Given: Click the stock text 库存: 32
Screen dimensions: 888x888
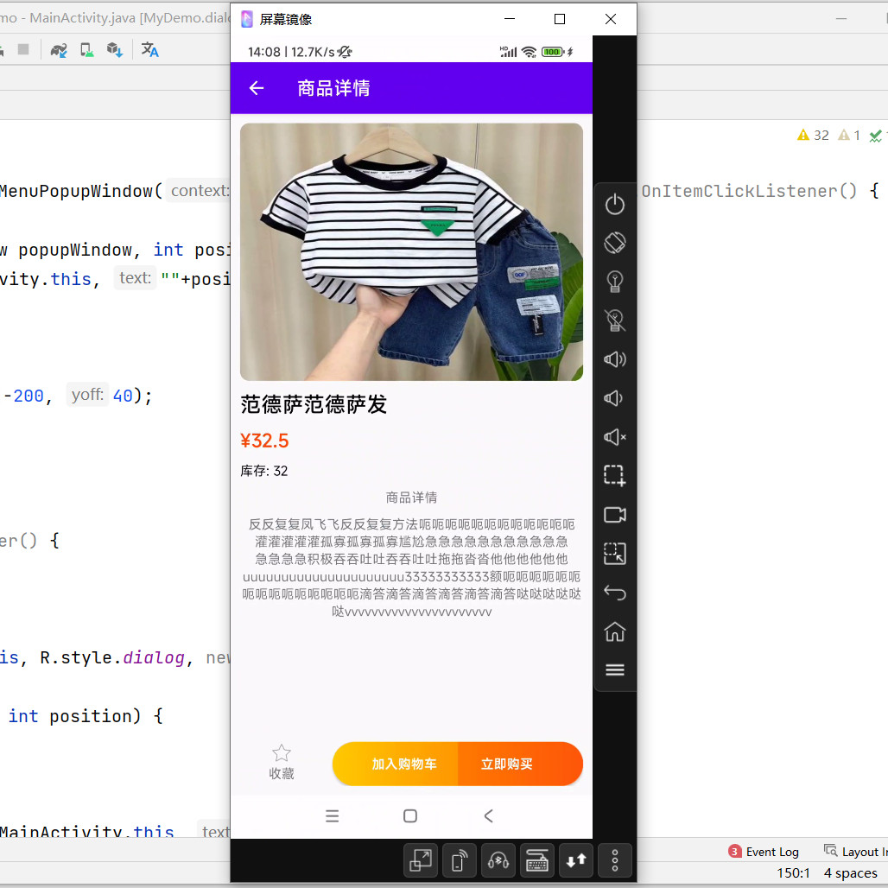Looking at the screenshot, I should click(264, 471).
